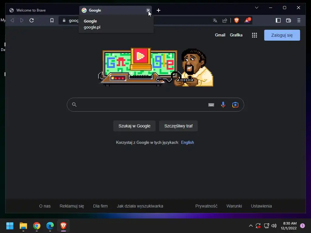
Task: Reload the current page
Action: 32,20
